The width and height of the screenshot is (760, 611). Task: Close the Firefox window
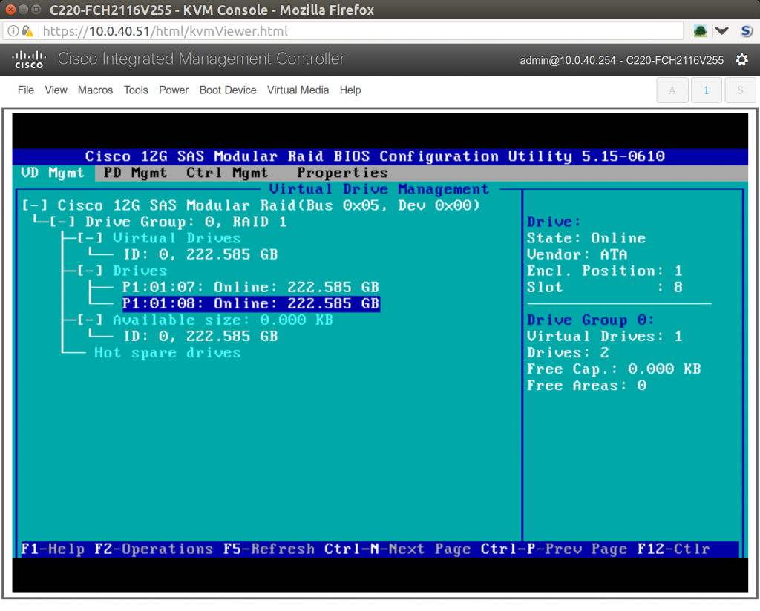(10, 9)
